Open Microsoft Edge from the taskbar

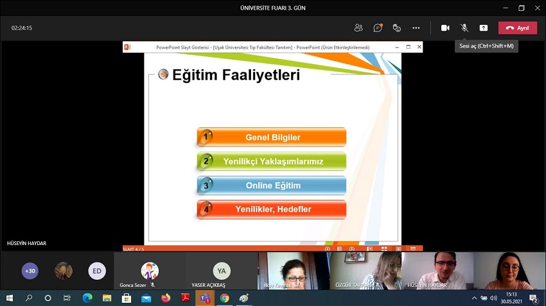click(x=87, y=298)
